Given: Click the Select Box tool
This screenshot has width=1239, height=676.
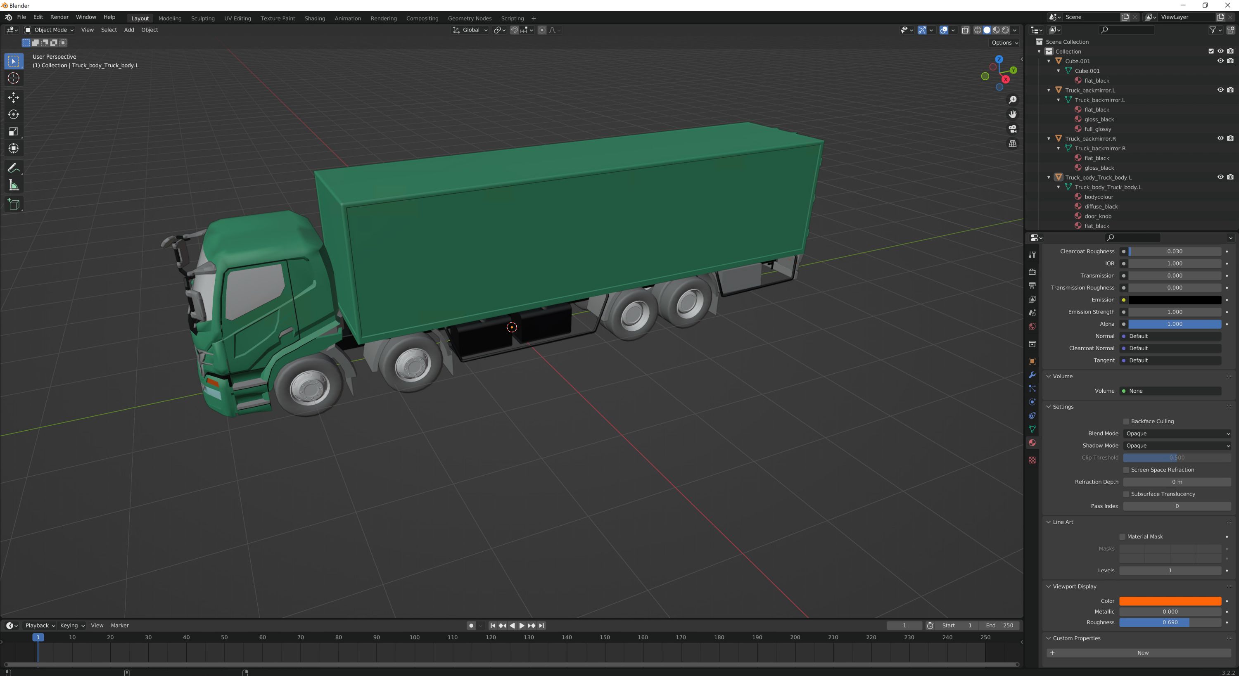Looking at the screenshot, I should coord(14,61).
